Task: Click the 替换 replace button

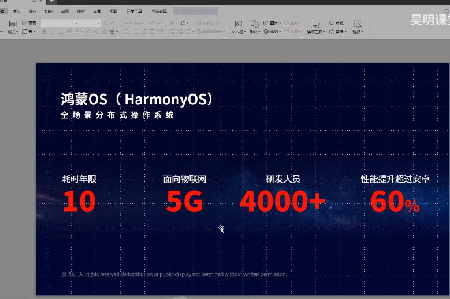Action: click(337, 32)
